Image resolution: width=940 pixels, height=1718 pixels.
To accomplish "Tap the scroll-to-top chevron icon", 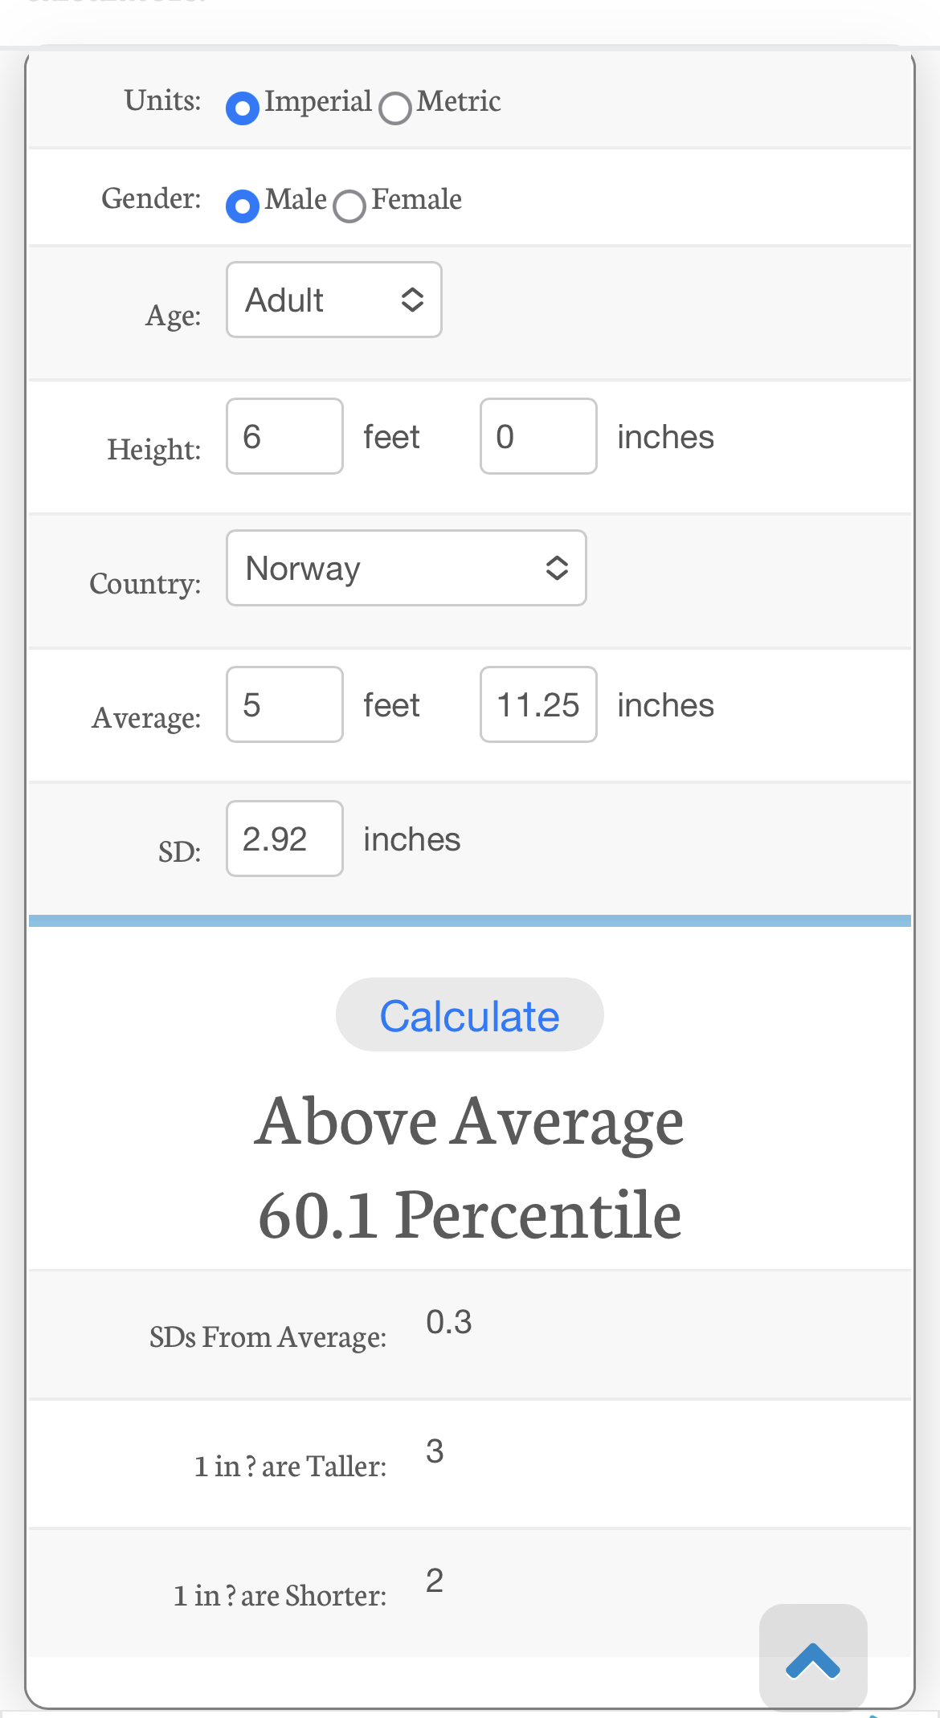I will 813,1660.
